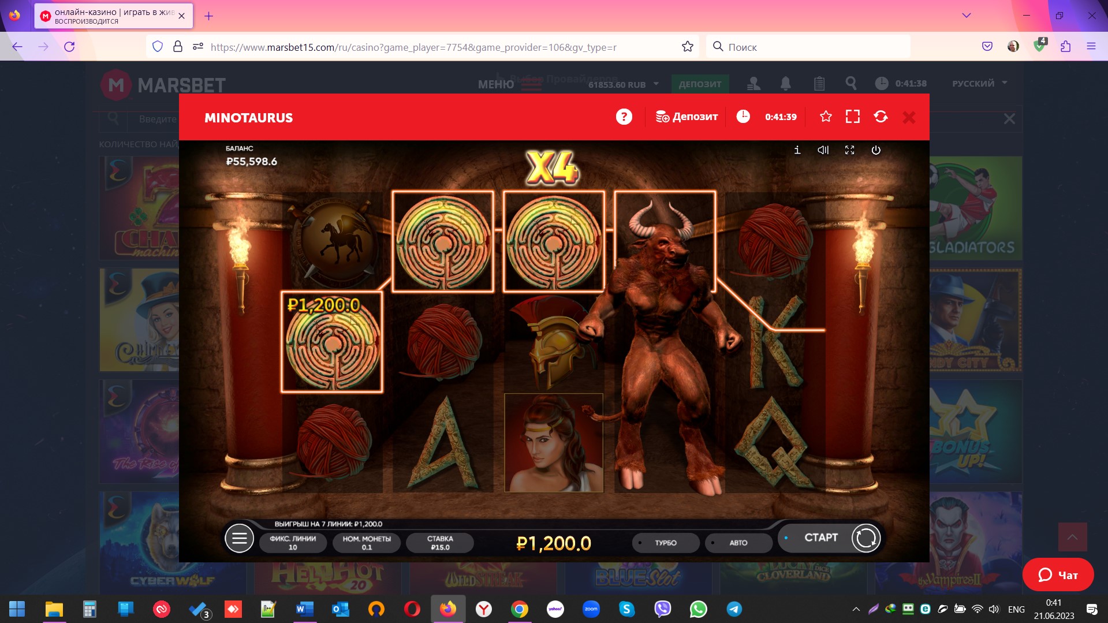Open Firefox application hamburger menu

1091,47
